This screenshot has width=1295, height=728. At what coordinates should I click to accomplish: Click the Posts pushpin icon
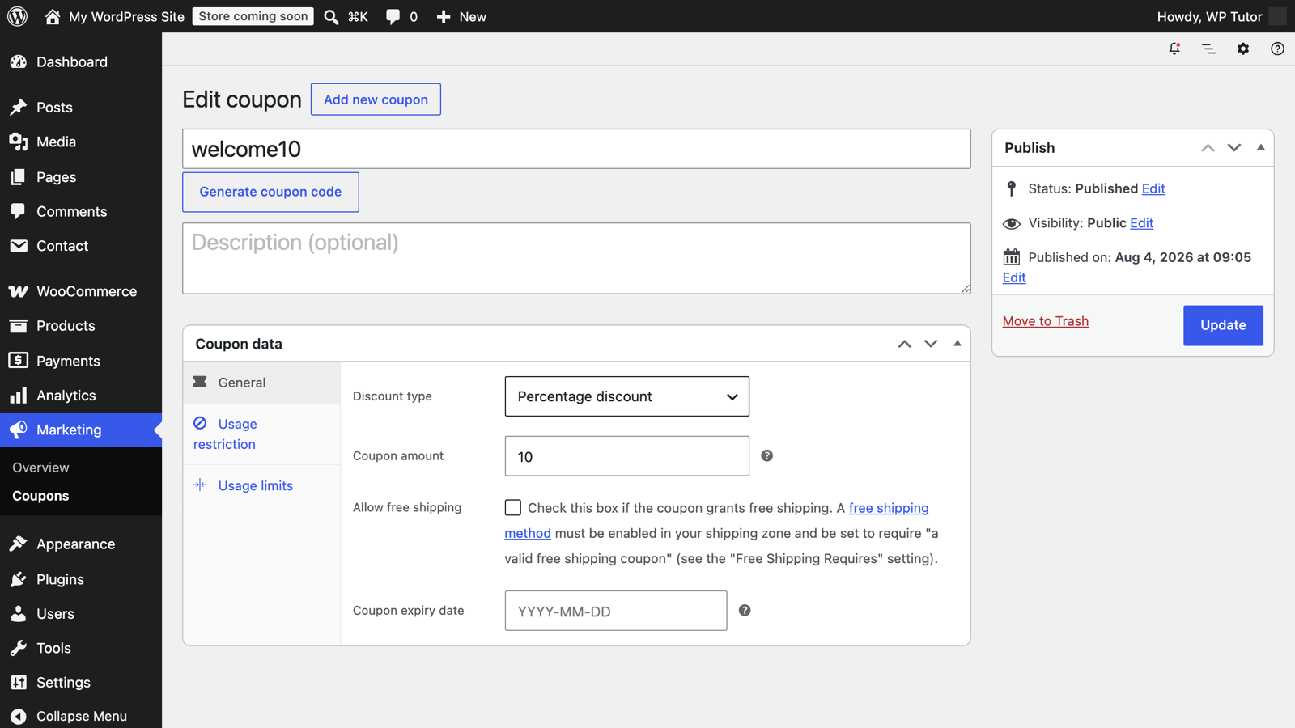point(19,107)
